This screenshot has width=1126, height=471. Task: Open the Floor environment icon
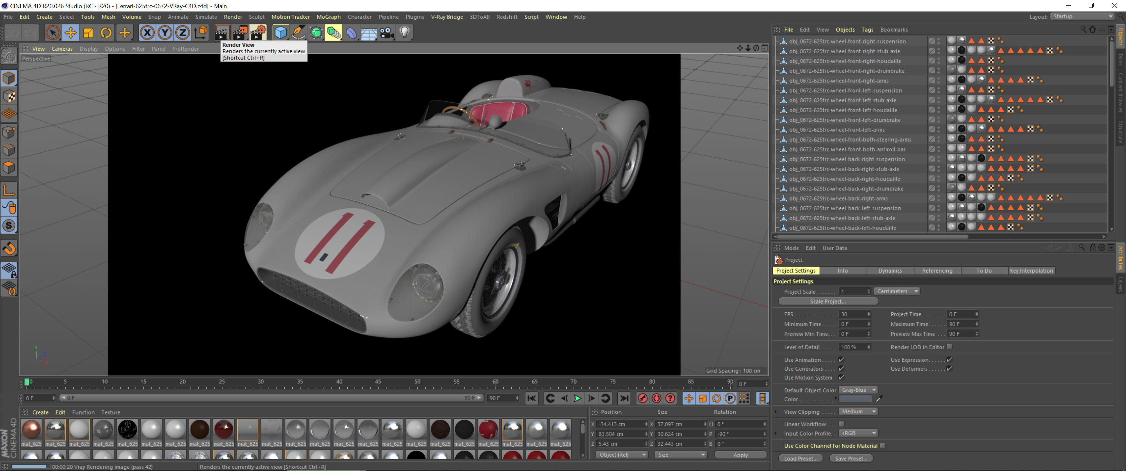click(x=369, y=33)
